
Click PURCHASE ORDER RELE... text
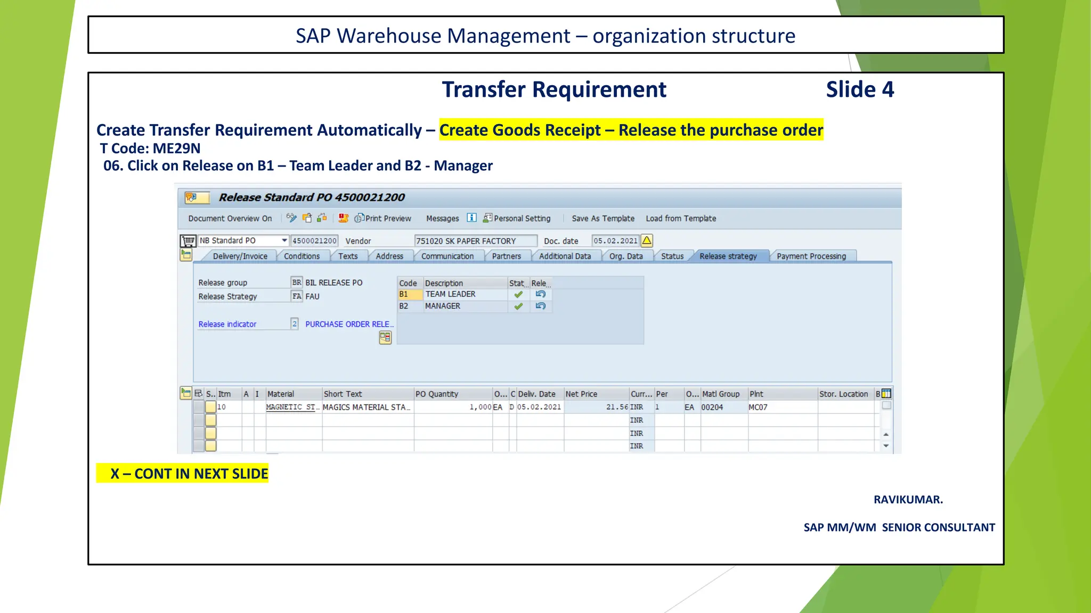point(349,324)
